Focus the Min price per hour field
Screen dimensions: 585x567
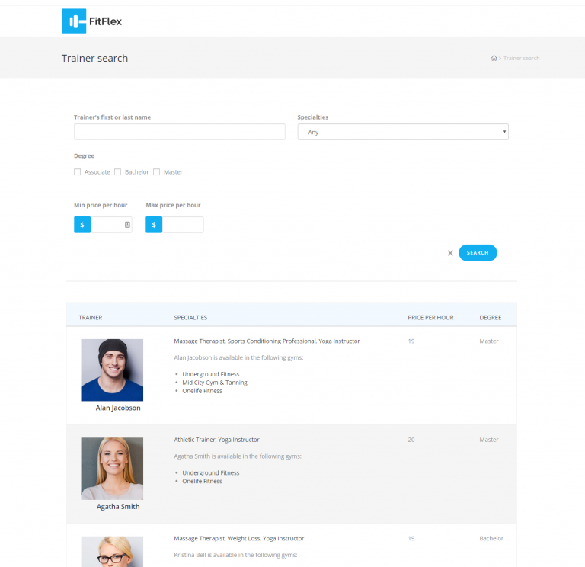[x=111, y=225]
